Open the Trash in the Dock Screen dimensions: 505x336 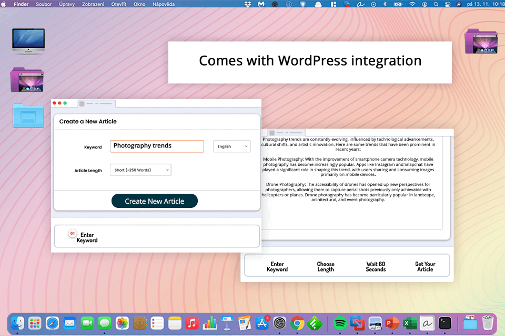[488, 323]
